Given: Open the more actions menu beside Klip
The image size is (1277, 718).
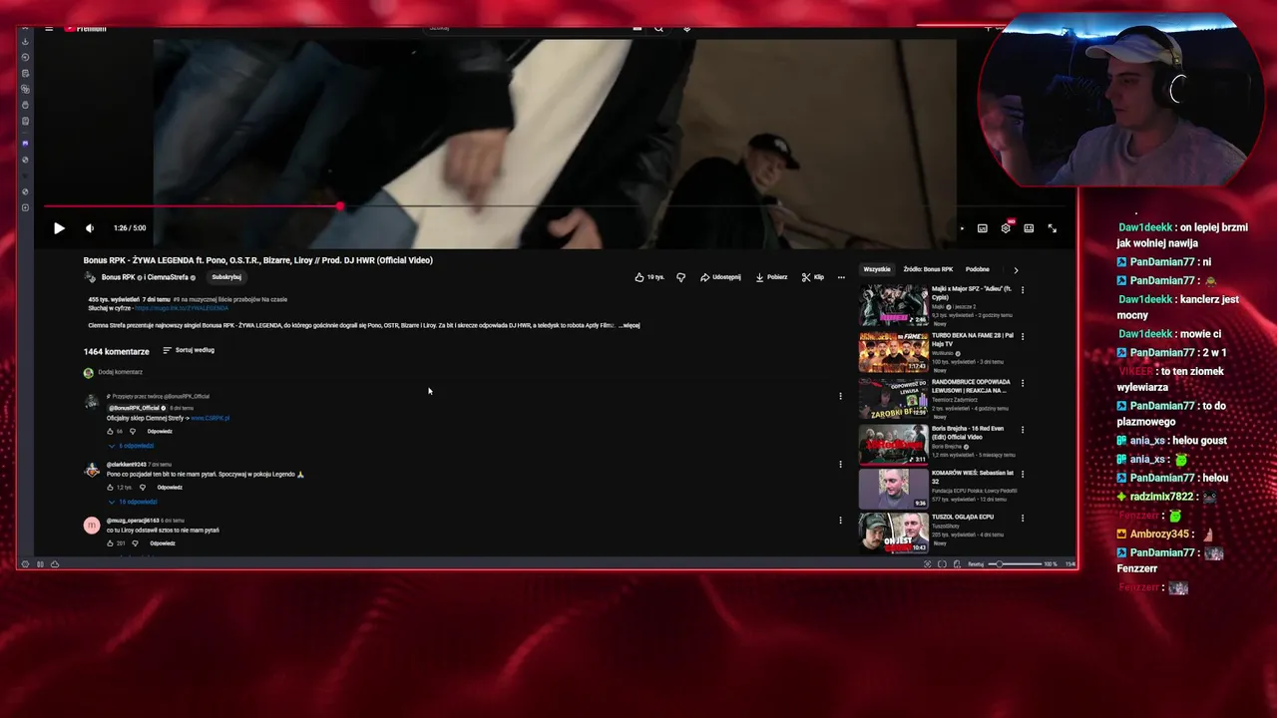Looking at the screenshot, I should [x=841, y=277].
